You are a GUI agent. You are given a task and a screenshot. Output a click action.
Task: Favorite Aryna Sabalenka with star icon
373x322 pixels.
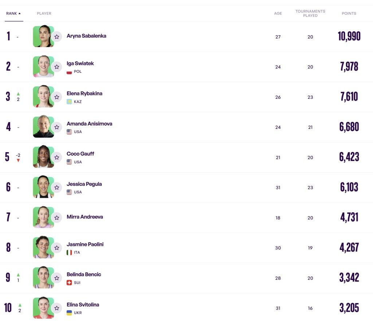(56, 37)
